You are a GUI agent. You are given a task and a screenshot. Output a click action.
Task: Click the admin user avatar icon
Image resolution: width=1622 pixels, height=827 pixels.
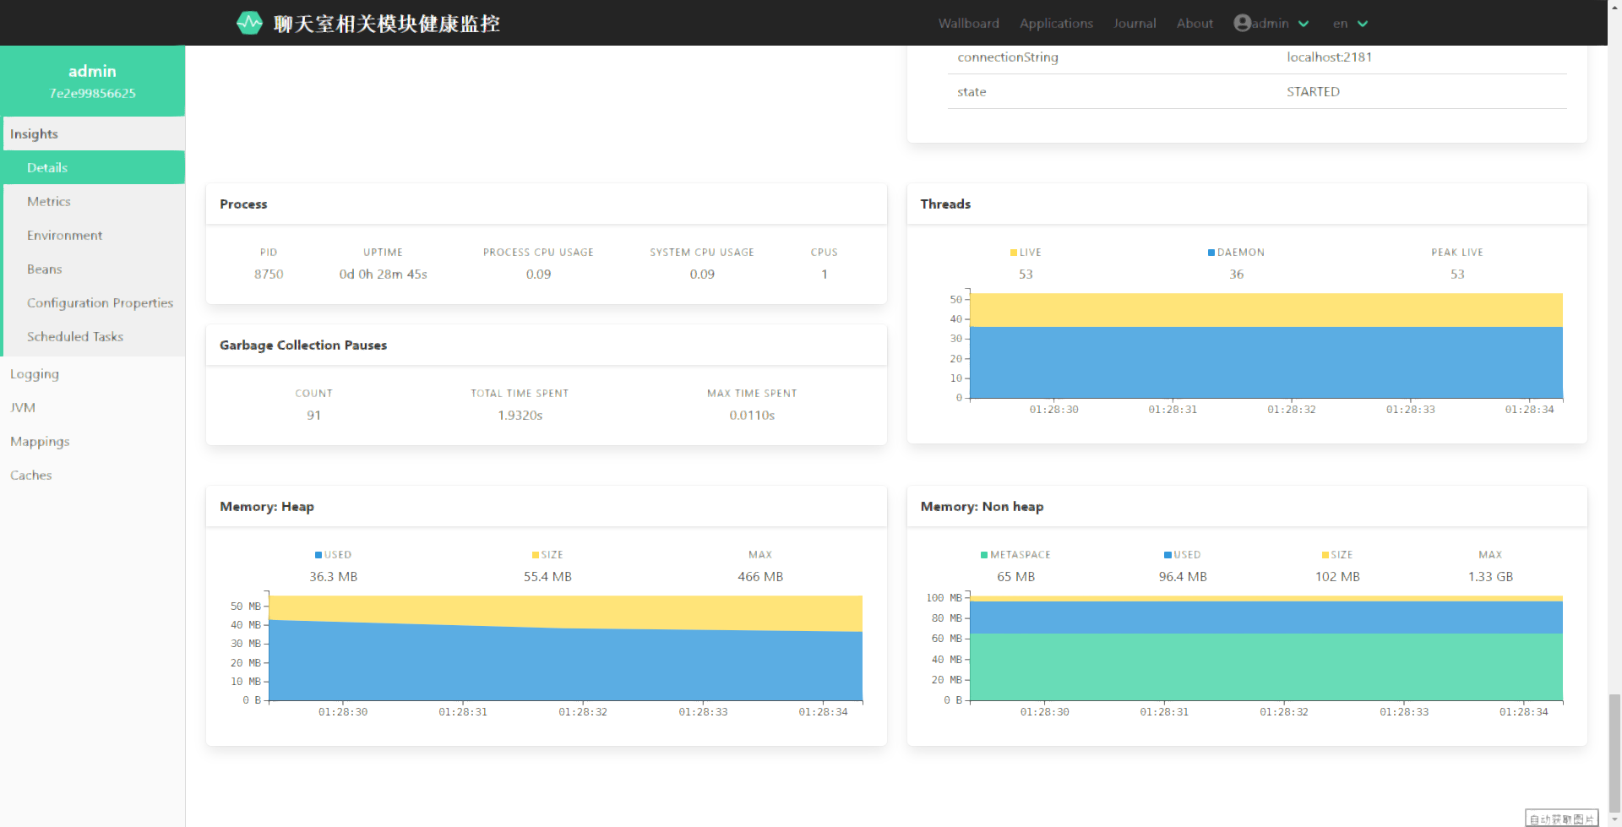click(1242, 23)
